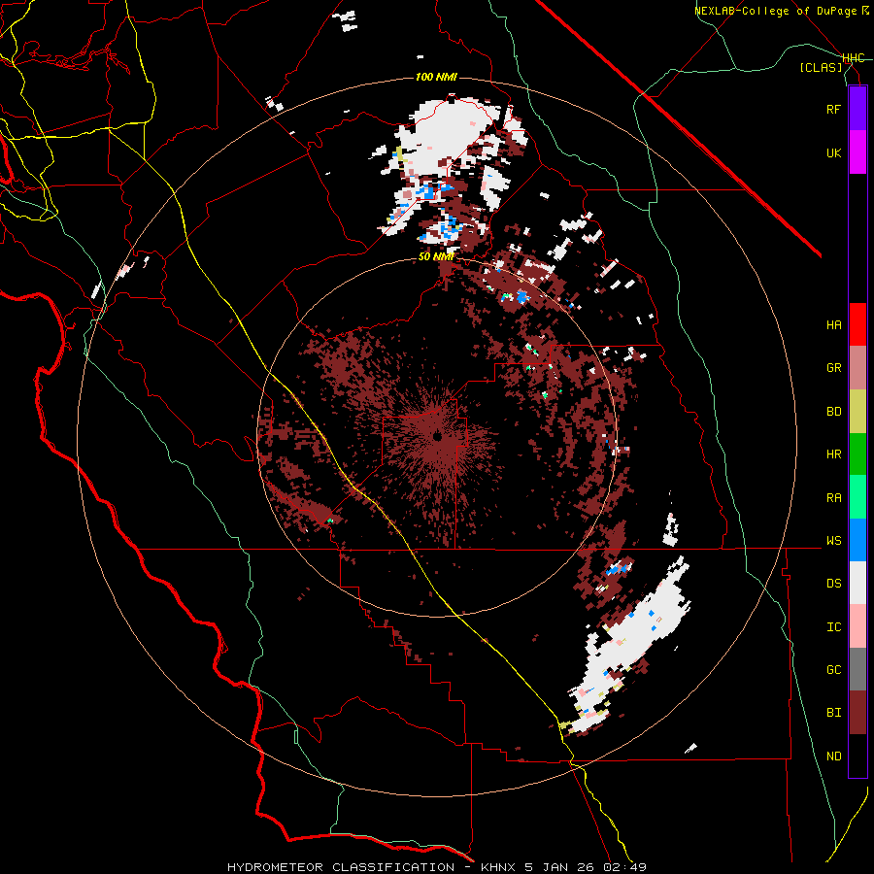The image size is (874, 874).
Task: Click the 50 NMI range ring label
Action: tap(436, 256)
